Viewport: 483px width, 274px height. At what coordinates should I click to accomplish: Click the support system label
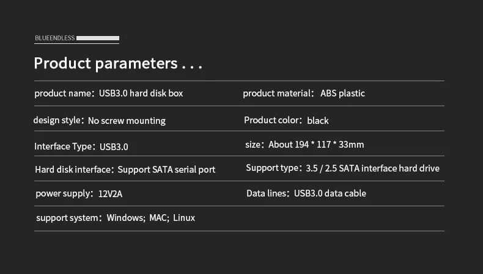click(67, 218)
